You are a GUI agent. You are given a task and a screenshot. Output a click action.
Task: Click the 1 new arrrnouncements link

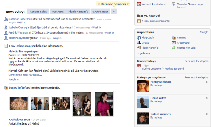click(x=156, y=21)
